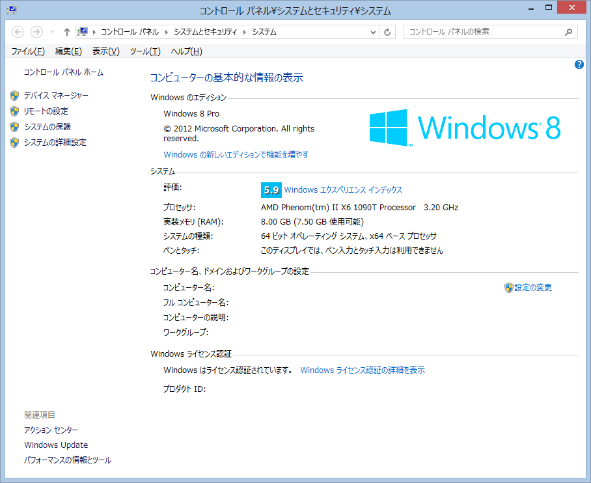Open Windows ライセンス認証の詳細を表示 link
591x483 pixels.
tap(363, 370)
